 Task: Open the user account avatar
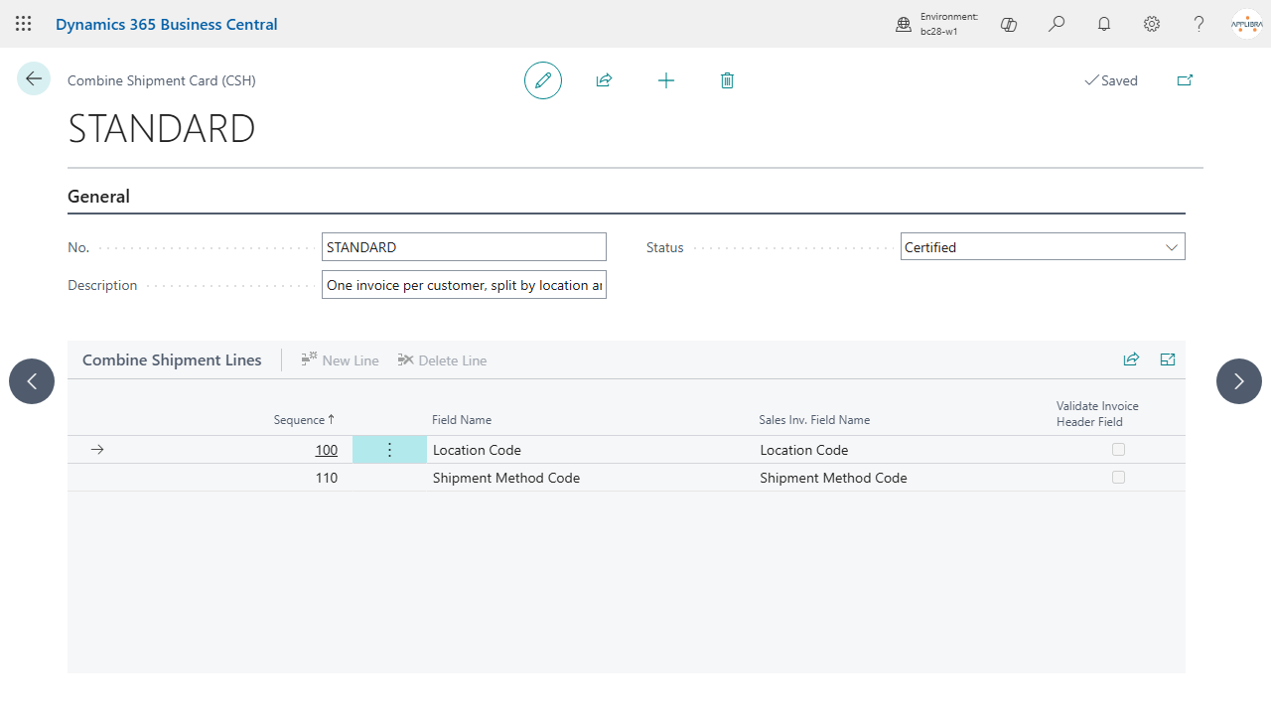click(1246, 24)
